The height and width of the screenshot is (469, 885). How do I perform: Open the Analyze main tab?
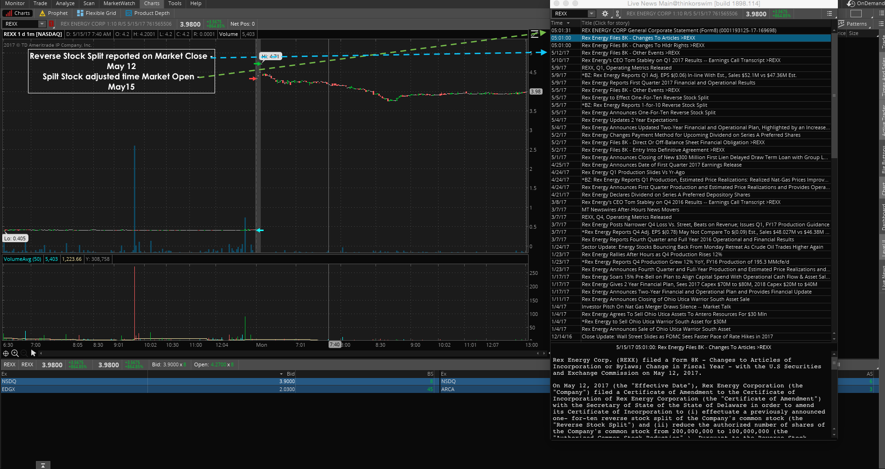coord(65,3)
